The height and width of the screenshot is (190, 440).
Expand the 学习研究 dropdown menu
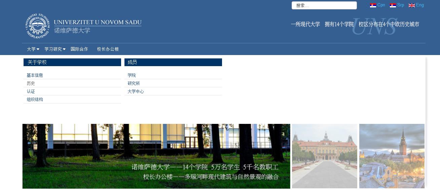click(x=55, y=49)
